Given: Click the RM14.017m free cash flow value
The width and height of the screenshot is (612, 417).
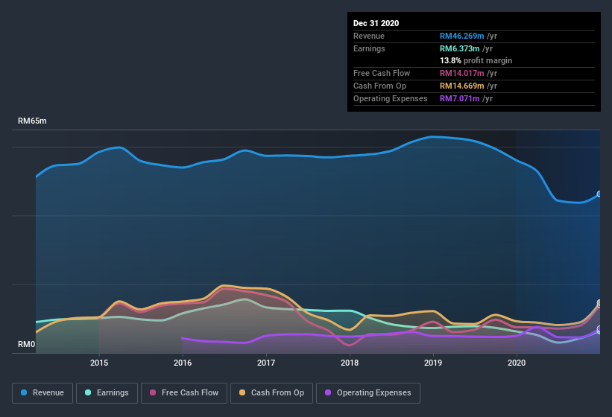Looking at the screenshot, I should [x=461, y=73].
